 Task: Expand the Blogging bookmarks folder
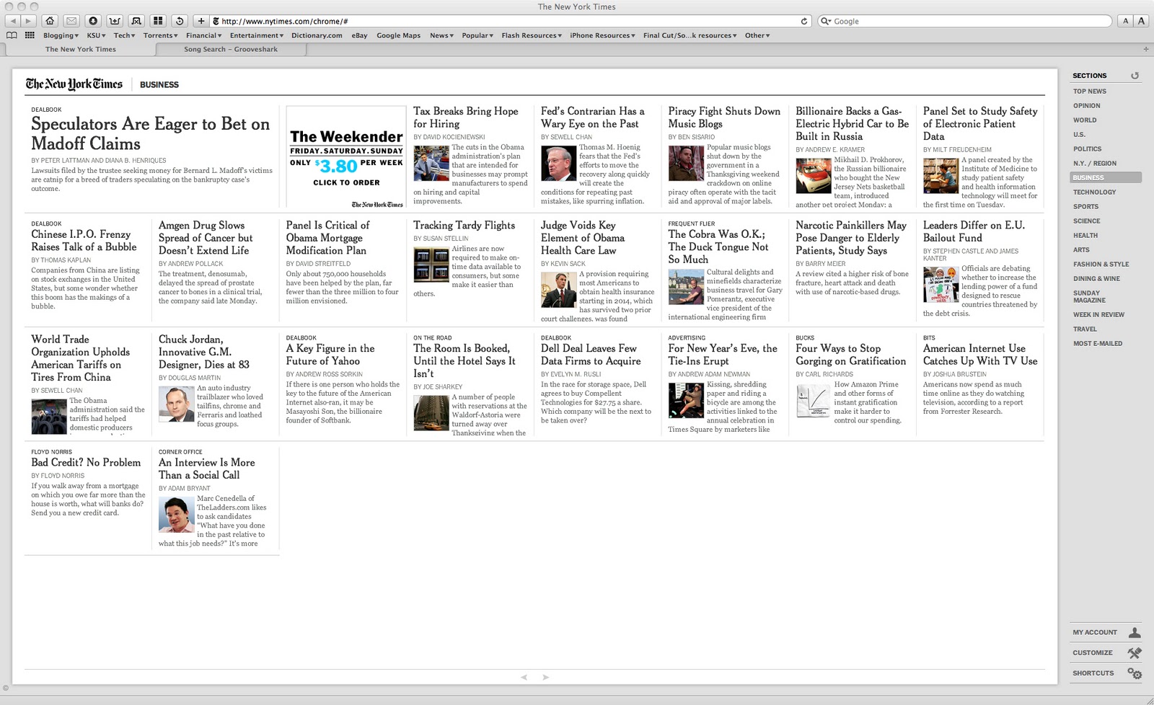(61, 35)
